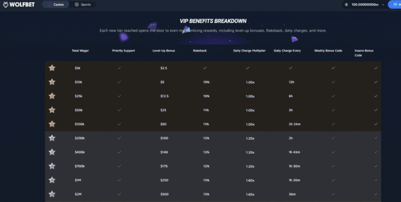Switch to the Sports tab
Image resolution: width=401 pixels, height=202 pixels.
[82, 5]
